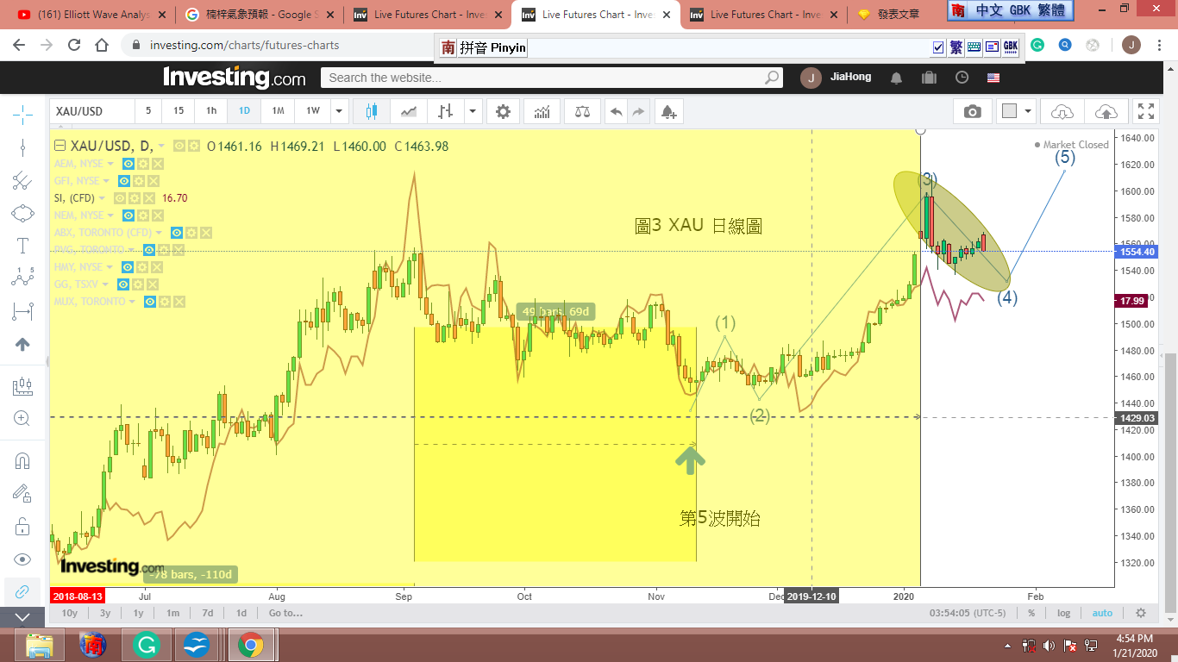Toggle visibility of AEM, NYSE series
The width and height of the screenshot is (1178, 662).
[128, 164]
